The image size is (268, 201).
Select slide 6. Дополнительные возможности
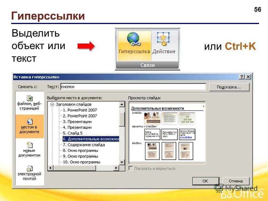pos(91,139)
